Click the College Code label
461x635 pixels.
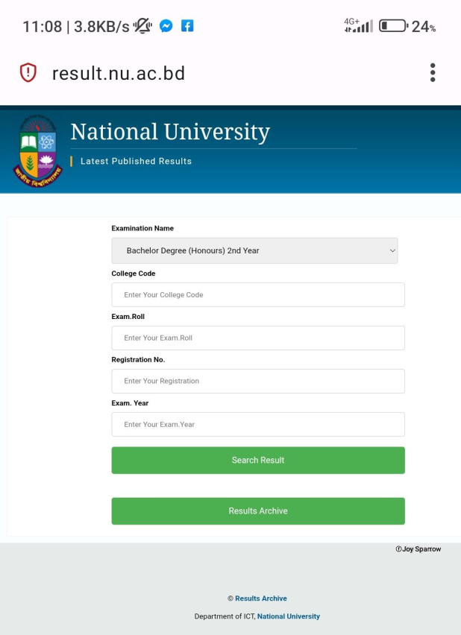pyautogui.click(x=134, y=274)
